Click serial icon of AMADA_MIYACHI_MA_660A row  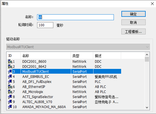(10, 107)
